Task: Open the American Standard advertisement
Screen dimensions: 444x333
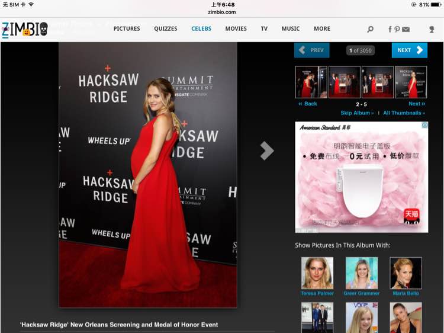Action: coord(362,177)
